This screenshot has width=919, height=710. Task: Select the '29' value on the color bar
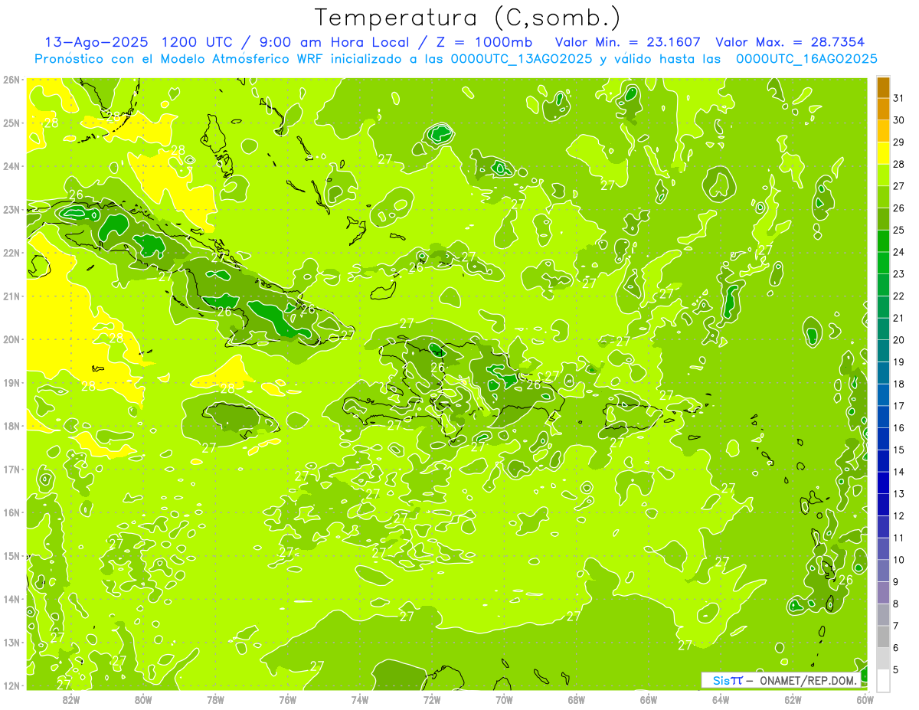click(x=898, y=142)
